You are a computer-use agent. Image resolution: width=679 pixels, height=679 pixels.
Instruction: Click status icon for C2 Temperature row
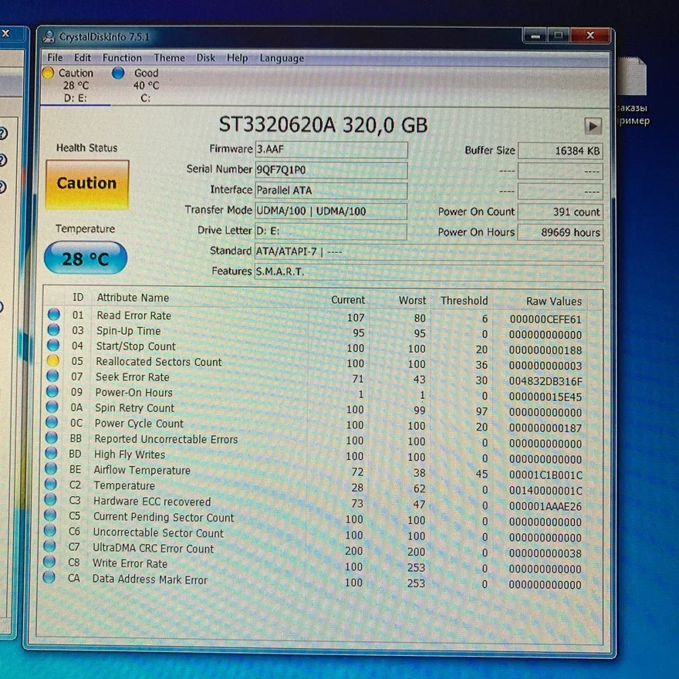51,484
